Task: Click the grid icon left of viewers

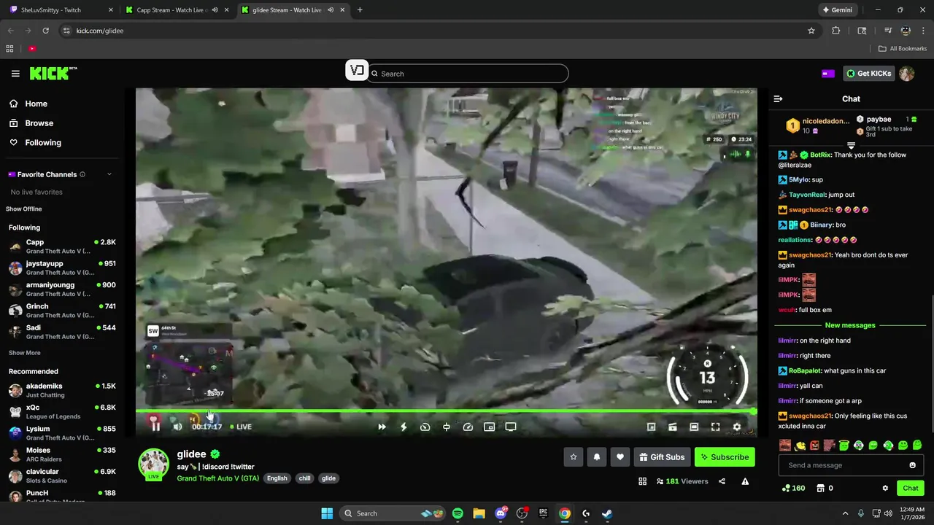Action: click(x=642, y=481)
